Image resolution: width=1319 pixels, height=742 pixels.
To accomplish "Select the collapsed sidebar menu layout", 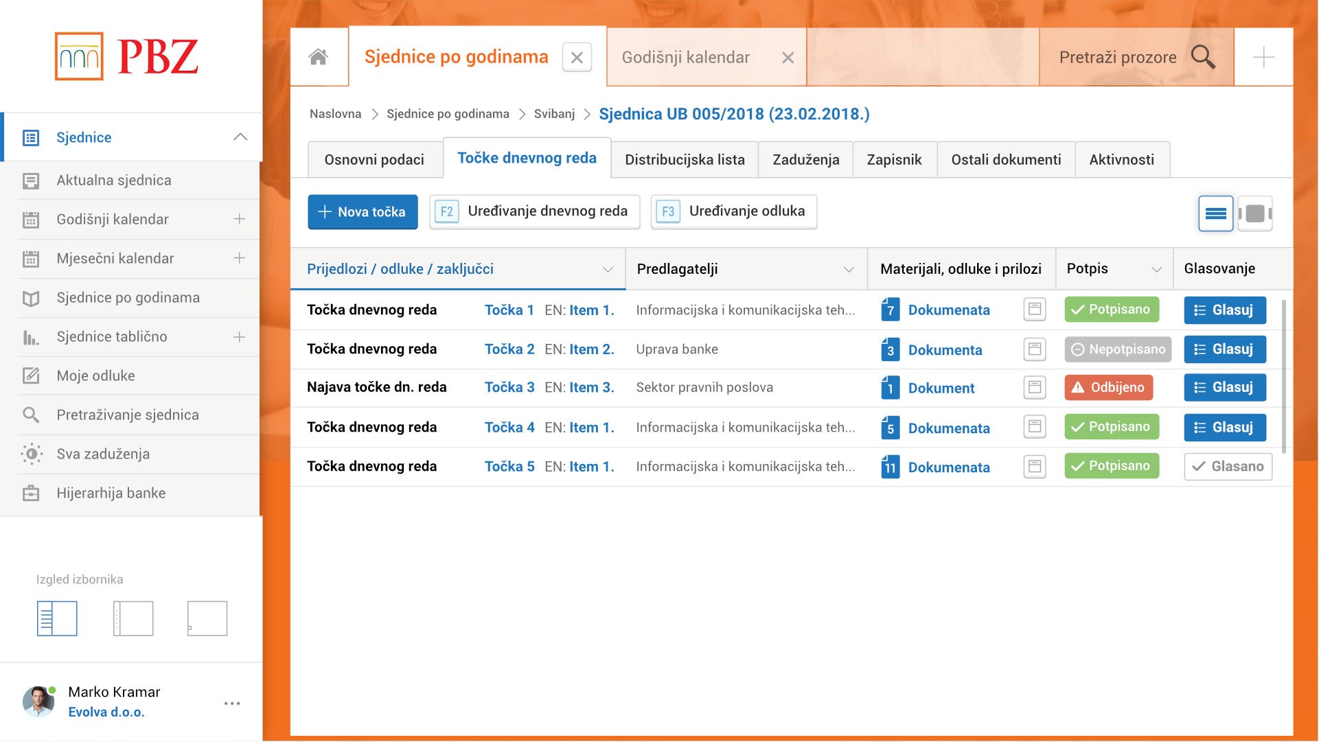I will 133,618.
